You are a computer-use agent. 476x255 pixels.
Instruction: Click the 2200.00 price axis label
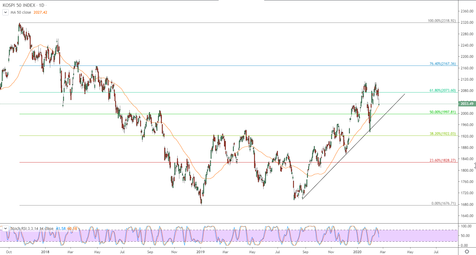pyautogui.click(x=467, y=57)
